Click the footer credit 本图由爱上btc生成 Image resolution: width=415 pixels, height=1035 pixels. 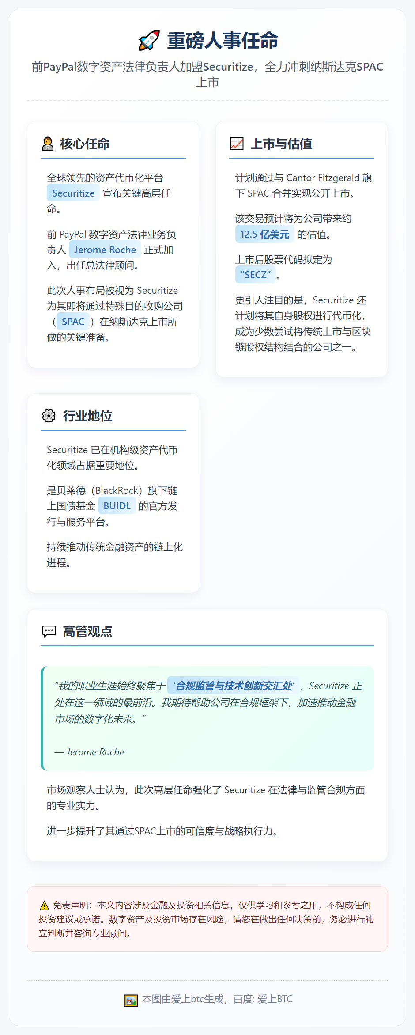[x=218, y=999]
